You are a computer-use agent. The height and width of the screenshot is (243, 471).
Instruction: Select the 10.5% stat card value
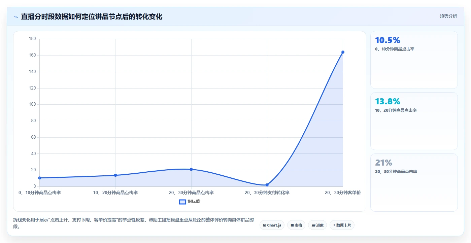click(x=388, y=40)
